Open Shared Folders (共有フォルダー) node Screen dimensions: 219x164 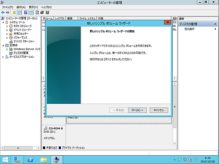[21, 34]
